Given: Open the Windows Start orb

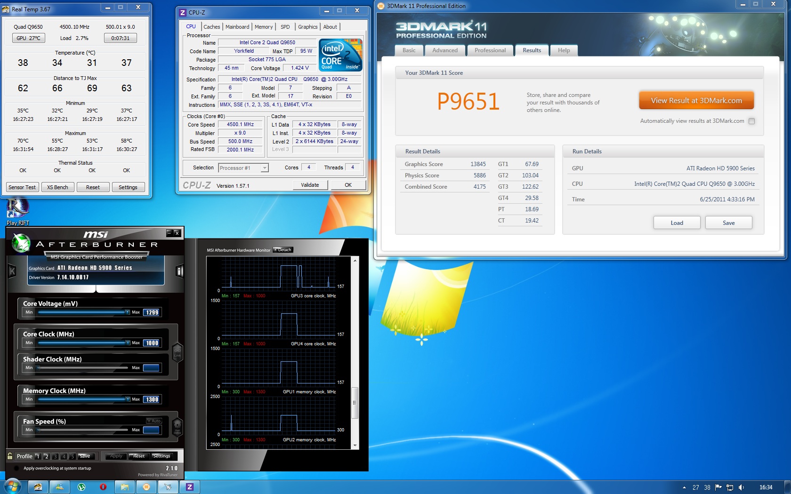Looking at the screenshot, I should [12, 486].
